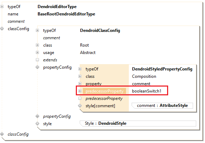Screen dimensions: 205x143
Task: Click the bottom italic classConfig label
Action: [18, 134]
